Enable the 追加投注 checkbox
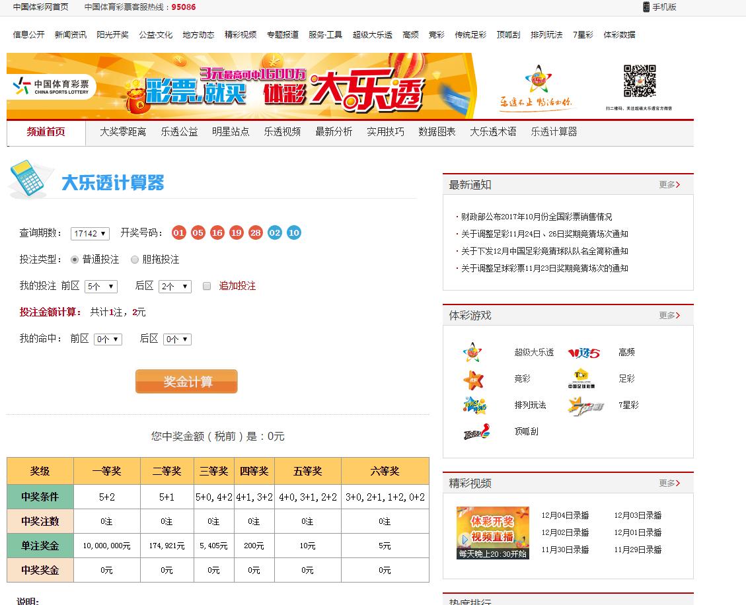The width and height of the screenshot is (746, 605). coord(207,286)
